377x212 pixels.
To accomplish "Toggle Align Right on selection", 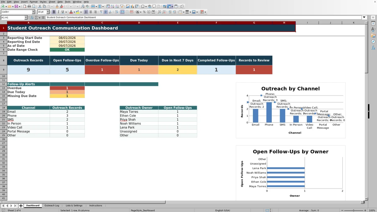I will coord(95,12).
